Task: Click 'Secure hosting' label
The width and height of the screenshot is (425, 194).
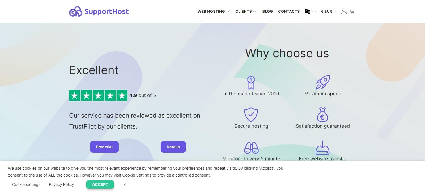Action: 251,126
